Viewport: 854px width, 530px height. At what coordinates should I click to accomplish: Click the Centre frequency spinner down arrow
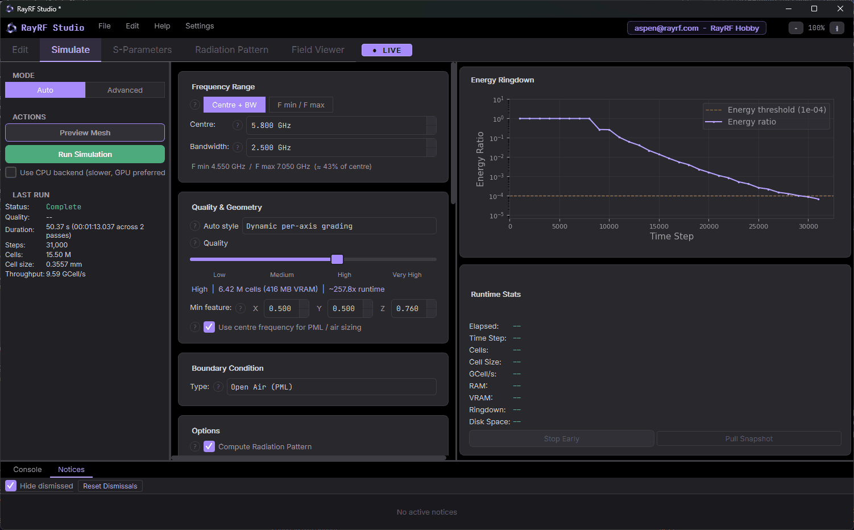pyautogui.click(x=432, y=130)
